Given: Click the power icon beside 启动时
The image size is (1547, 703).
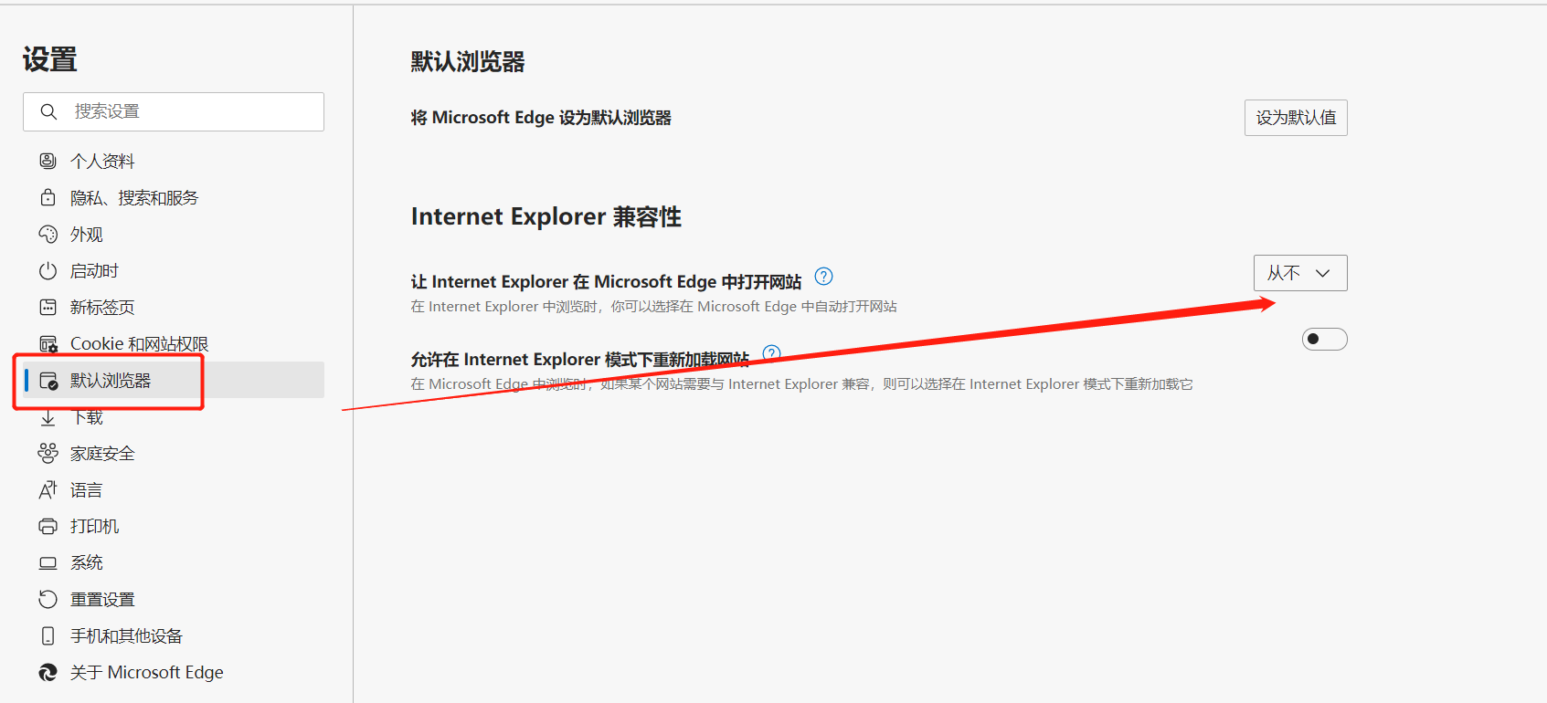Looking at the screenshot, I should (x=48, y=270).
